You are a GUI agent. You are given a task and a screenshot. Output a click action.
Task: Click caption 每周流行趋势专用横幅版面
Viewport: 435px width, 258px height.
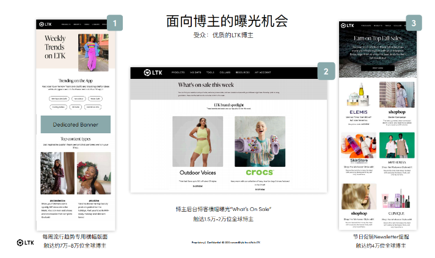pos(75,237)
